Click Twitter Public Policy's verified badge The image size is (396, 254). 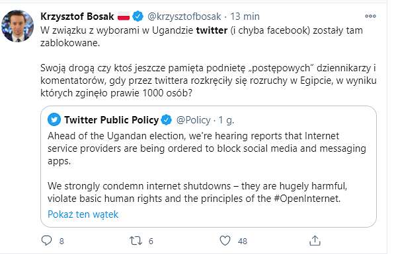click(x=166, y=119)
